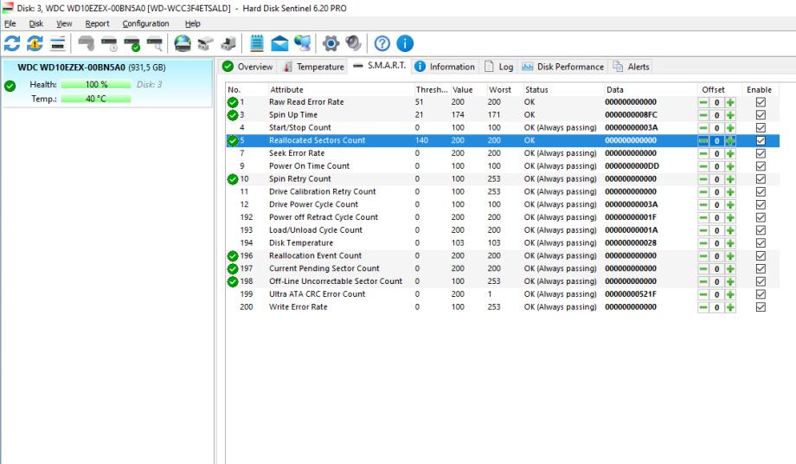Click the speaker sound toolbar icon
Screen dimensions: 796x464
pyautogui.click(x=352, y=43)
